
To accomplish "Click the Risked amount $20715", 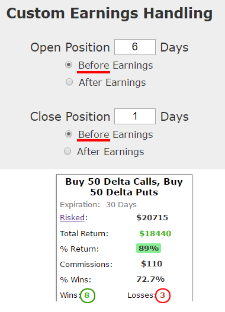I will [x=152, y=217].
